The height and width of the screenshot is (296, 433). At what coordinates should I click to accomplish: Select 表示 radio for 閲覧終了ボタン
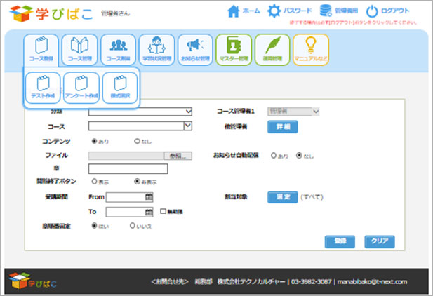(x=95, y=181)
